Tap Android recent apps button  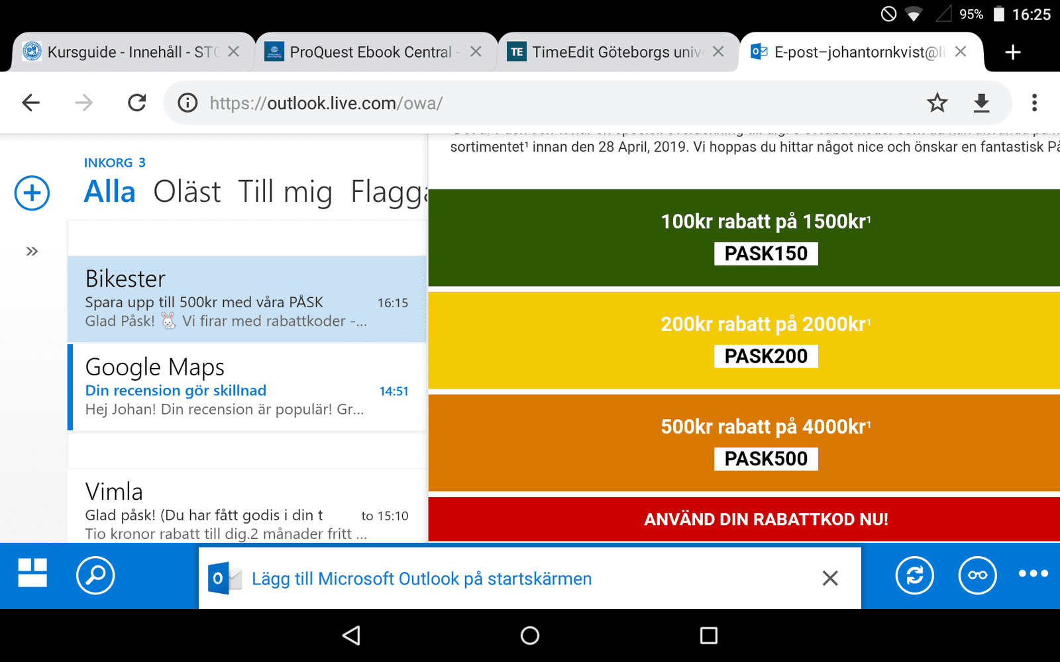[709, 636]
